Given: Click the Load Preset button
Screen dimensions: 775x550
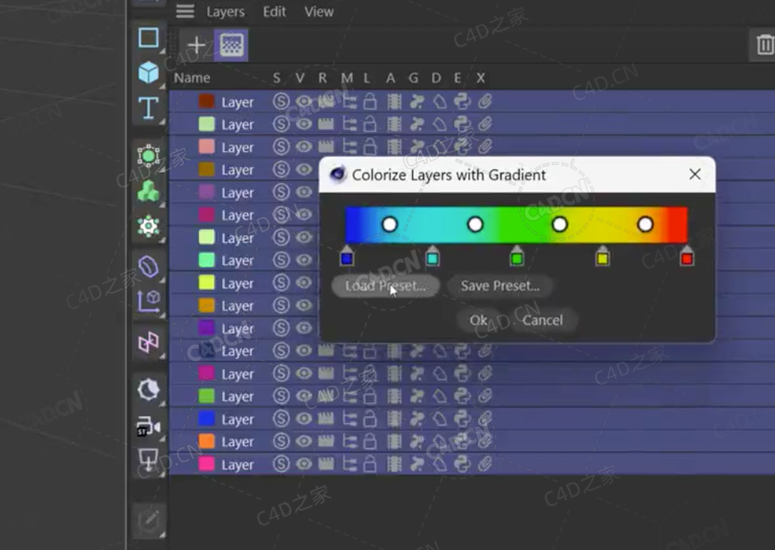Looking at the screenshot, I should 385,286.
